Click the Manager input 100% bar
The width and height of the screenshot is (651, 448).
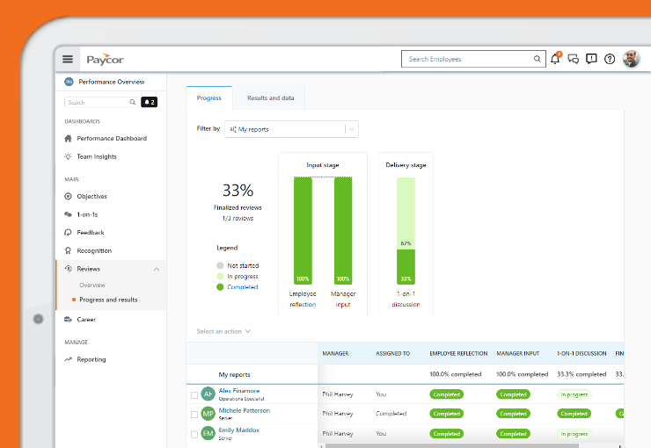(343, 231)
